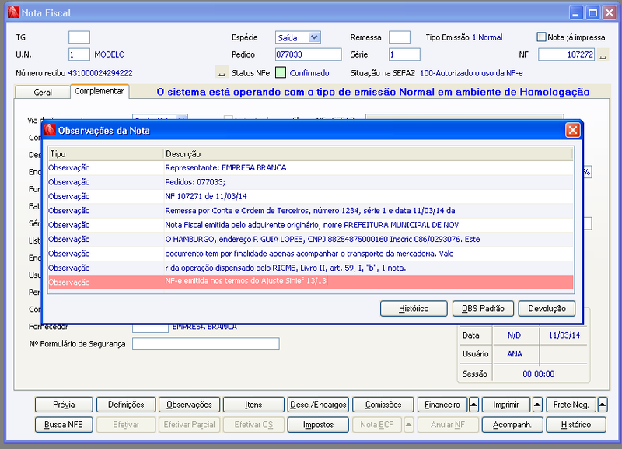Open the Itens button
This screenshot has width=622, height=449.
coord(253,405)
